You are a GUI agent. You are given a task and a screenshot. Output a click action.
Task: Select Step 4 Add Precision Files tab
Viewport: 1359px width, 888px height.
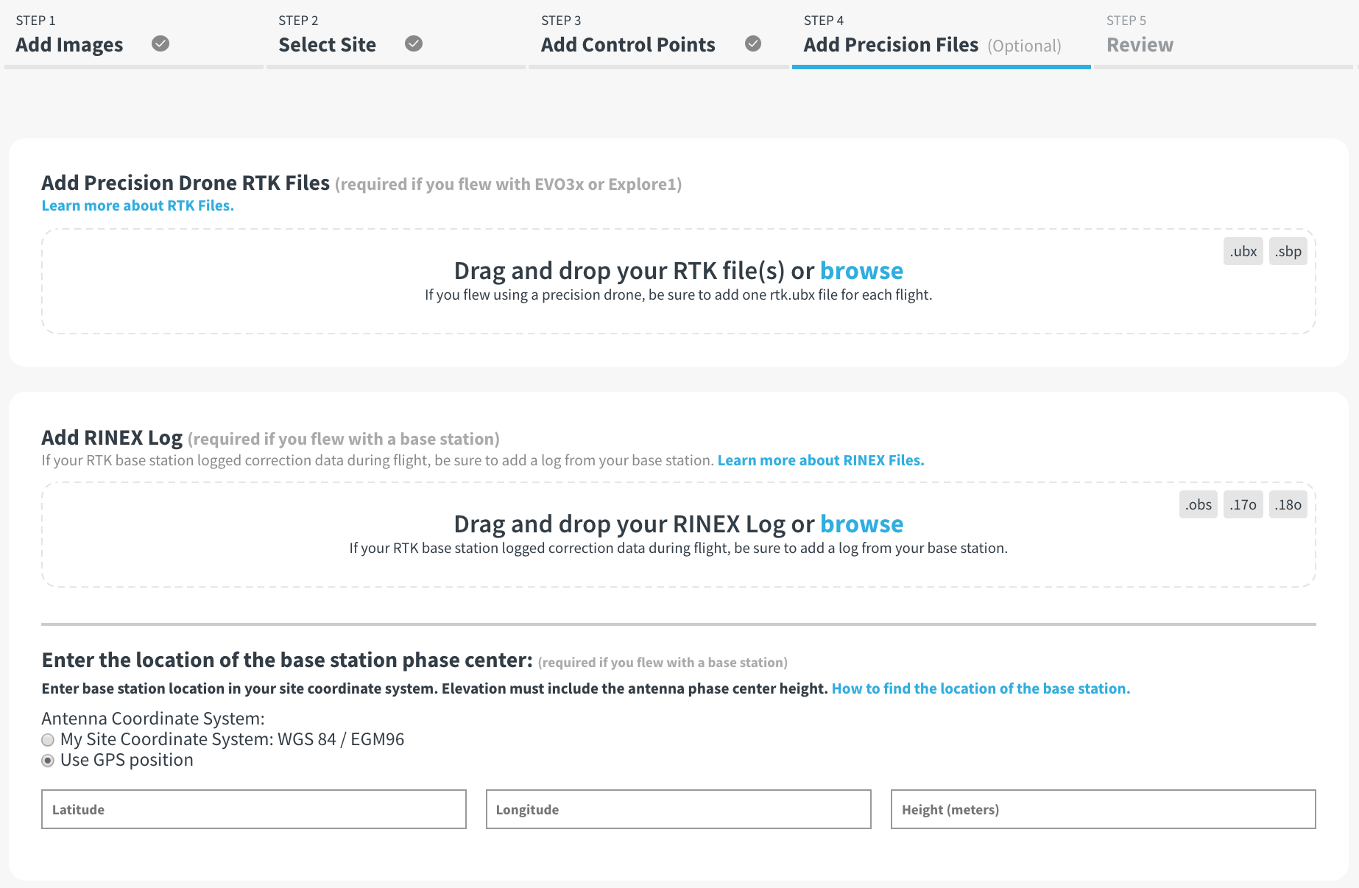tap(942, 35)
